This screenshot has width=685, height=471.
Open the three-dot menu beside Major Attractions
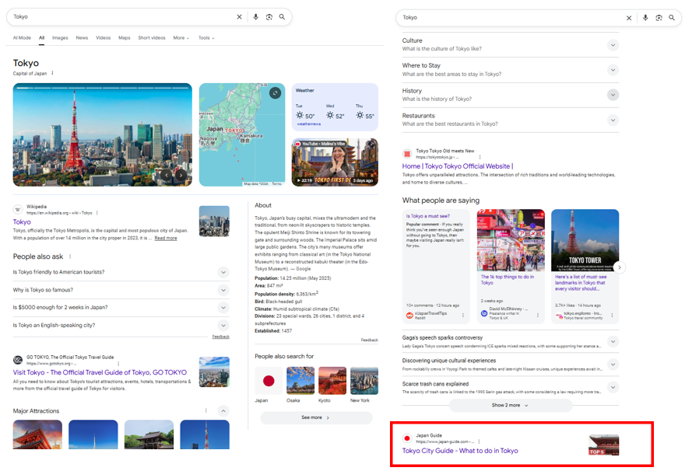pyautogui.click(x=206, y=410)
